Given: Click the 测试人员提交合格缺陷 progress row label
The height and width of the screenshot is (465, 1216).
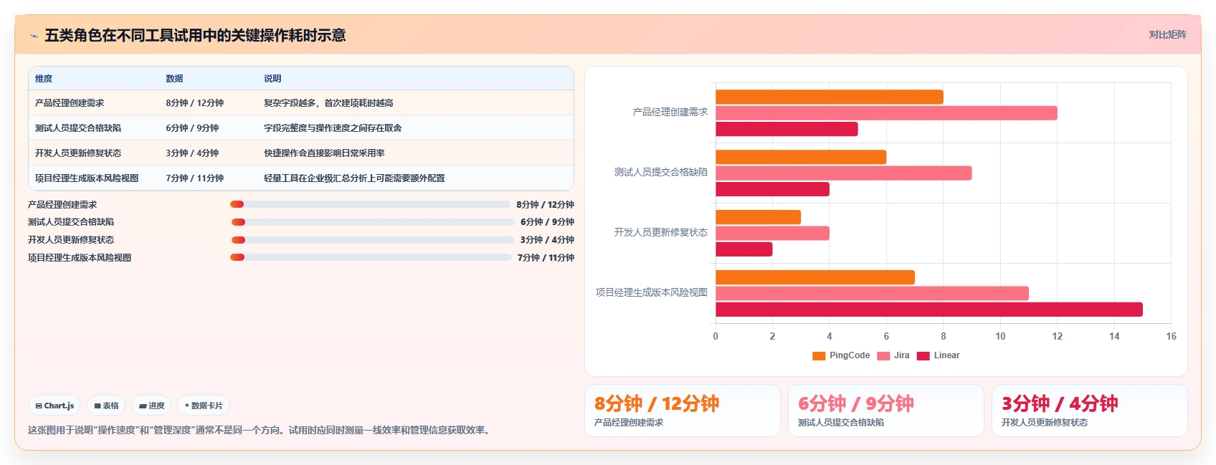Looking at the screenshot, I should pos(71,222).
